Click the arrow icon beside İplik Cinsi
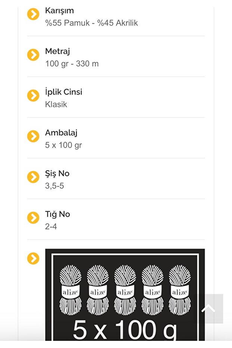Viewport: 232px width, 348px height. [33, 96]
